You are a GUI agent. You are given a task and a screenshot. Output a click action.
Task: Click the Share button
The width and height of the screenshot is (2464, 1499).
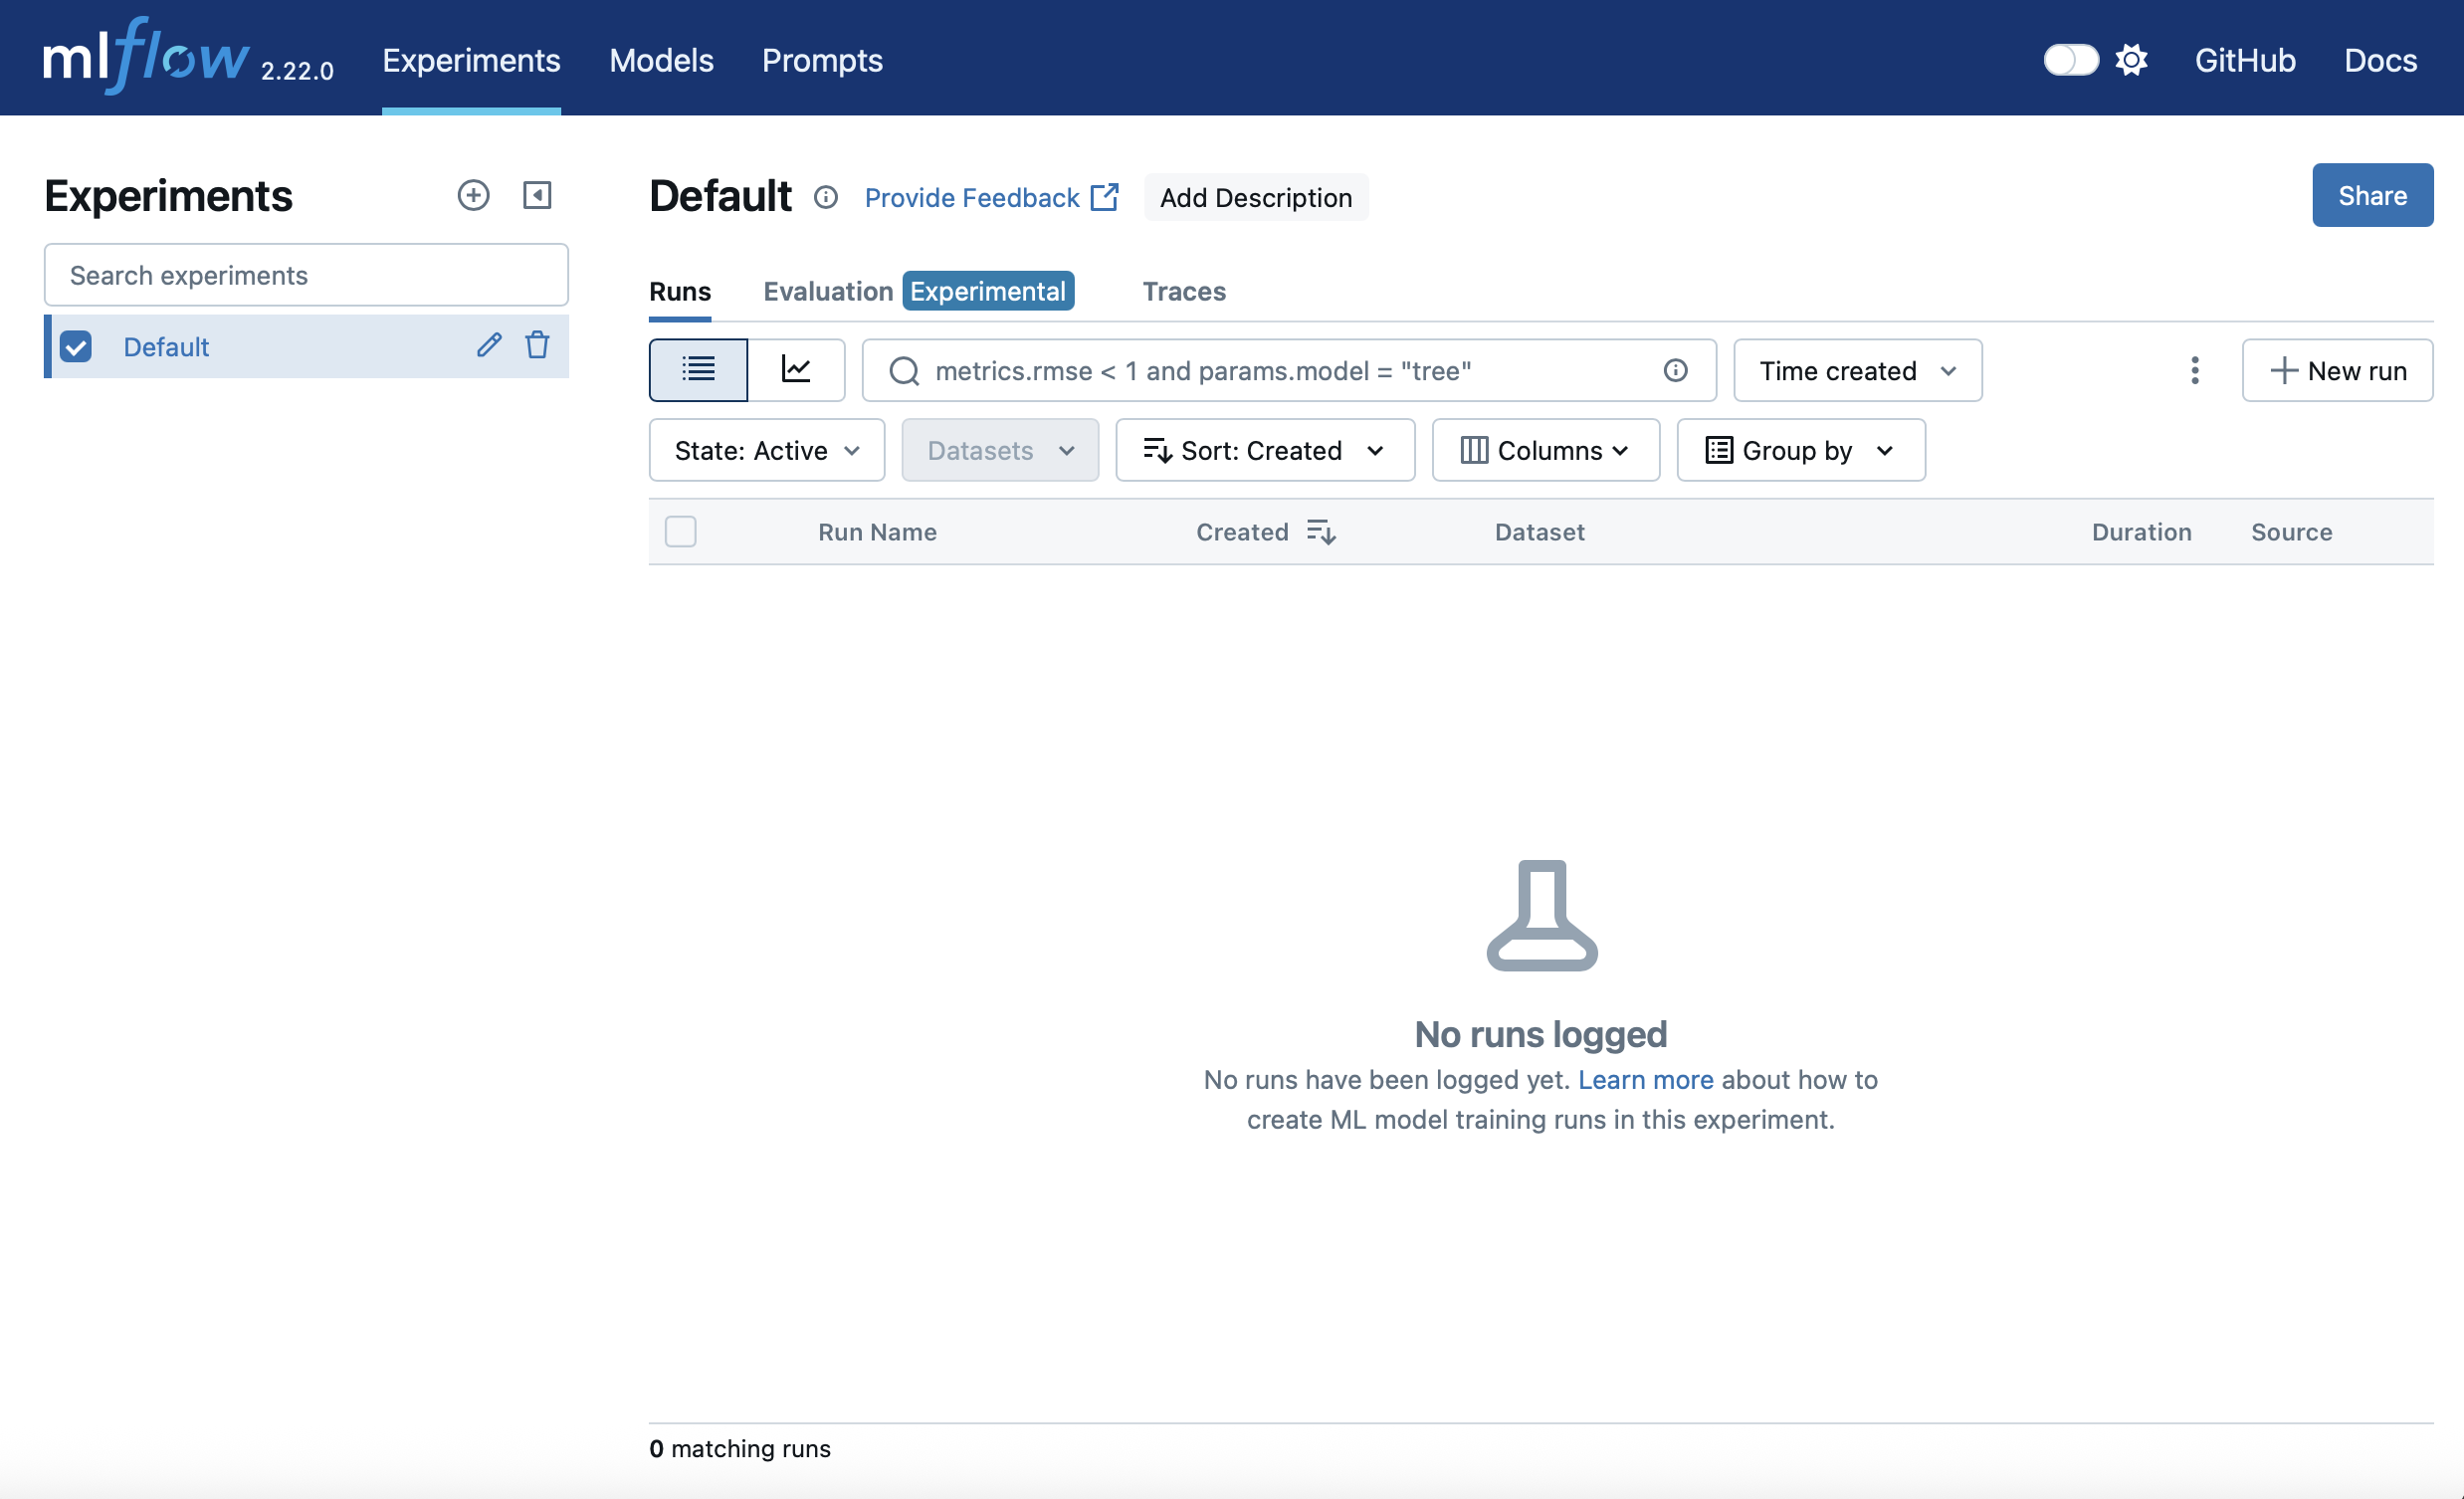click(x=2371, y=195)
